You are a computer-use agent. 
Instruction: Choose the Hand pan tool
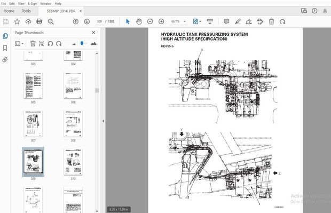pos(139,21)
